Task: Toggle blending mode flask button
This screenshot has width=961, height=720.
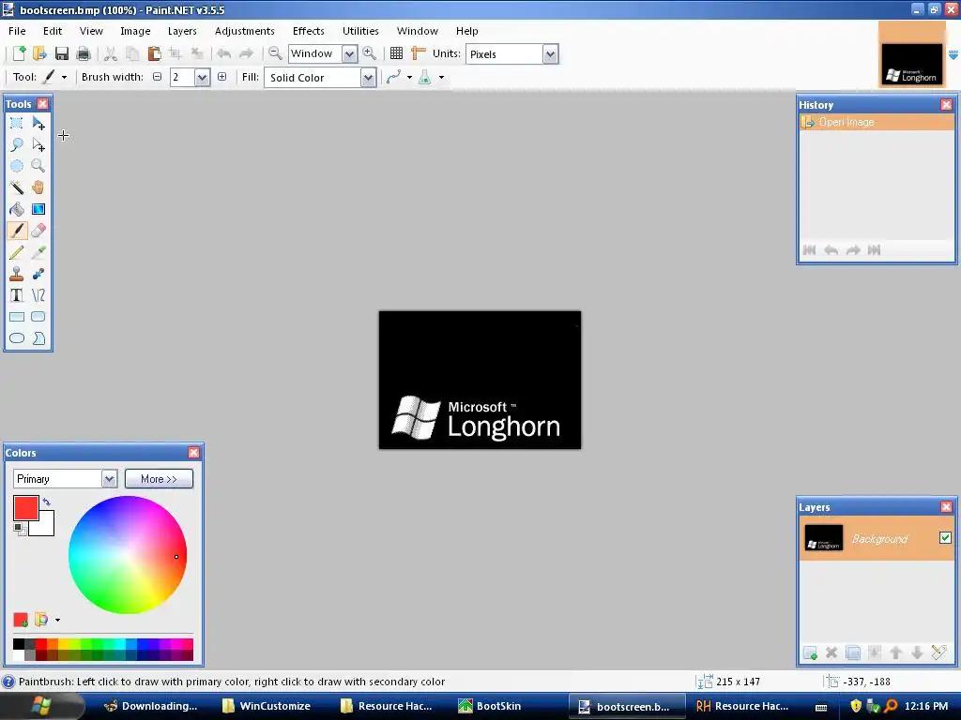Action: click(425, 77)
